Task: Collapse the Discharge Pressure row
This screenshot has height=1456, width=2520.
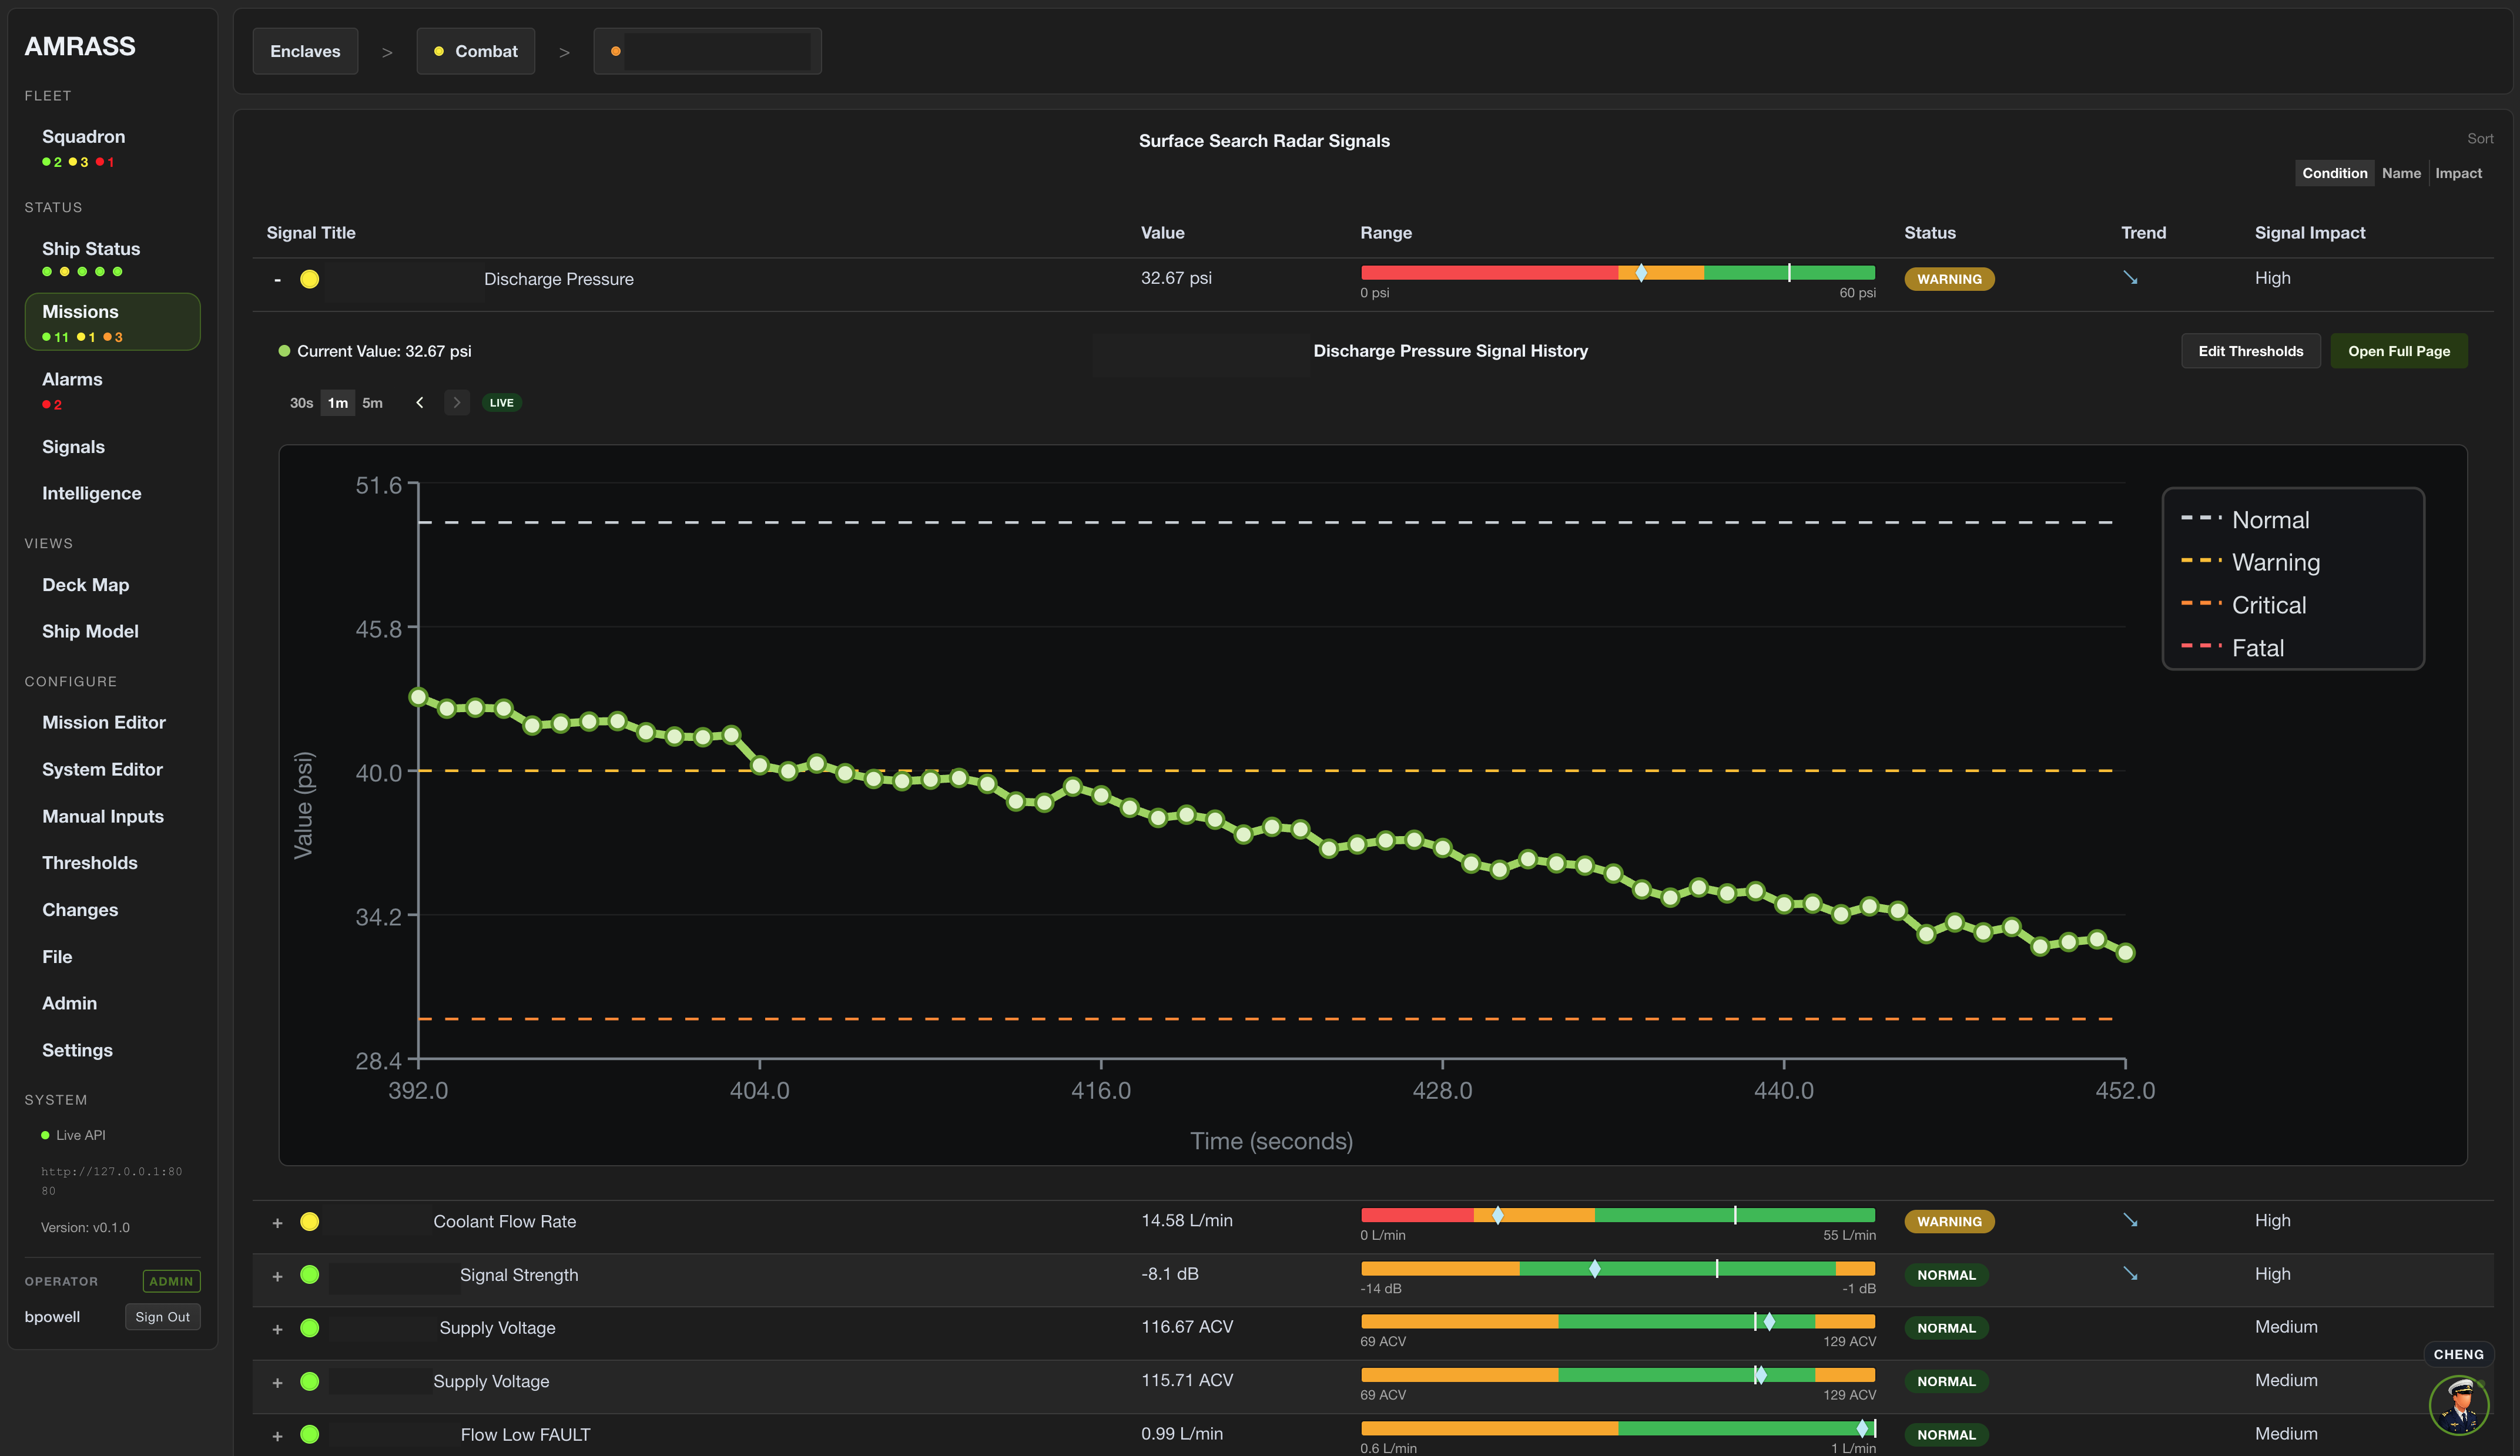Action: [x=277, y=279]
